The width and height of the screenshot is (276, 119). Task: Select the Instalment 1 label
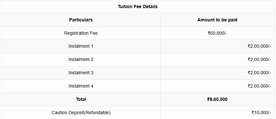pyautogui.click(x=81, y=46)
